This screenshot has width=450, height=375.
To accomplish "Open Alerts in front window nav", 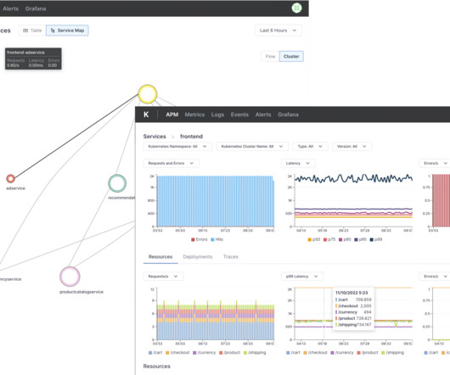I will pyautogui.click(x=263, y=115).
